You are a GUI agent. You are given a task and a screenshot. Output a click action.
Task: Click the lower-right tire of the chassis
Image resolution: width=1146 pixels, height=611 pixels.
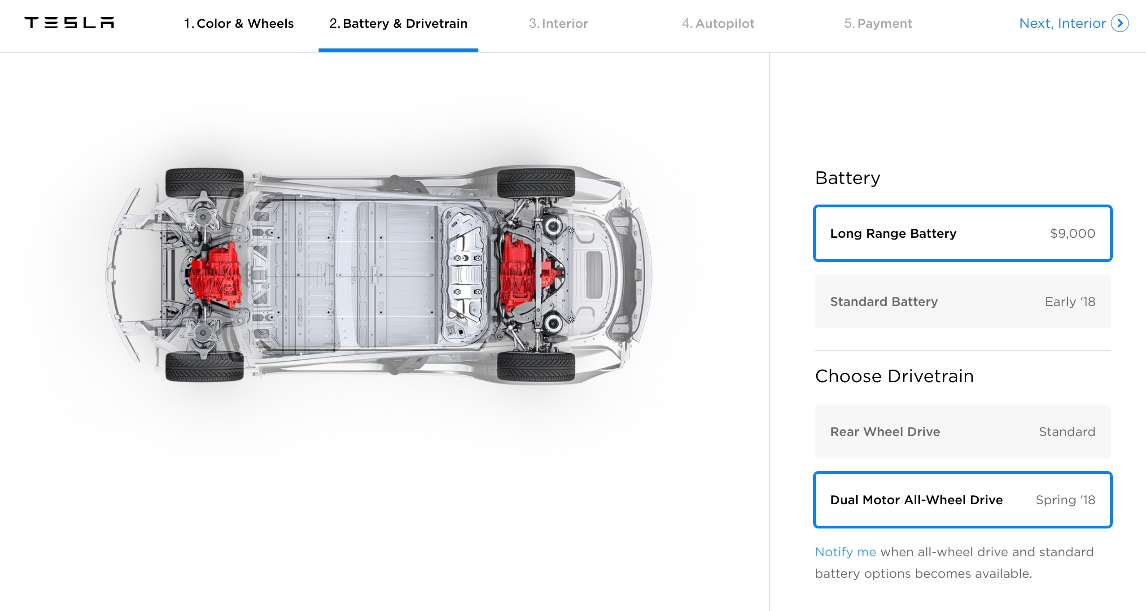click(x=536, y=366)
